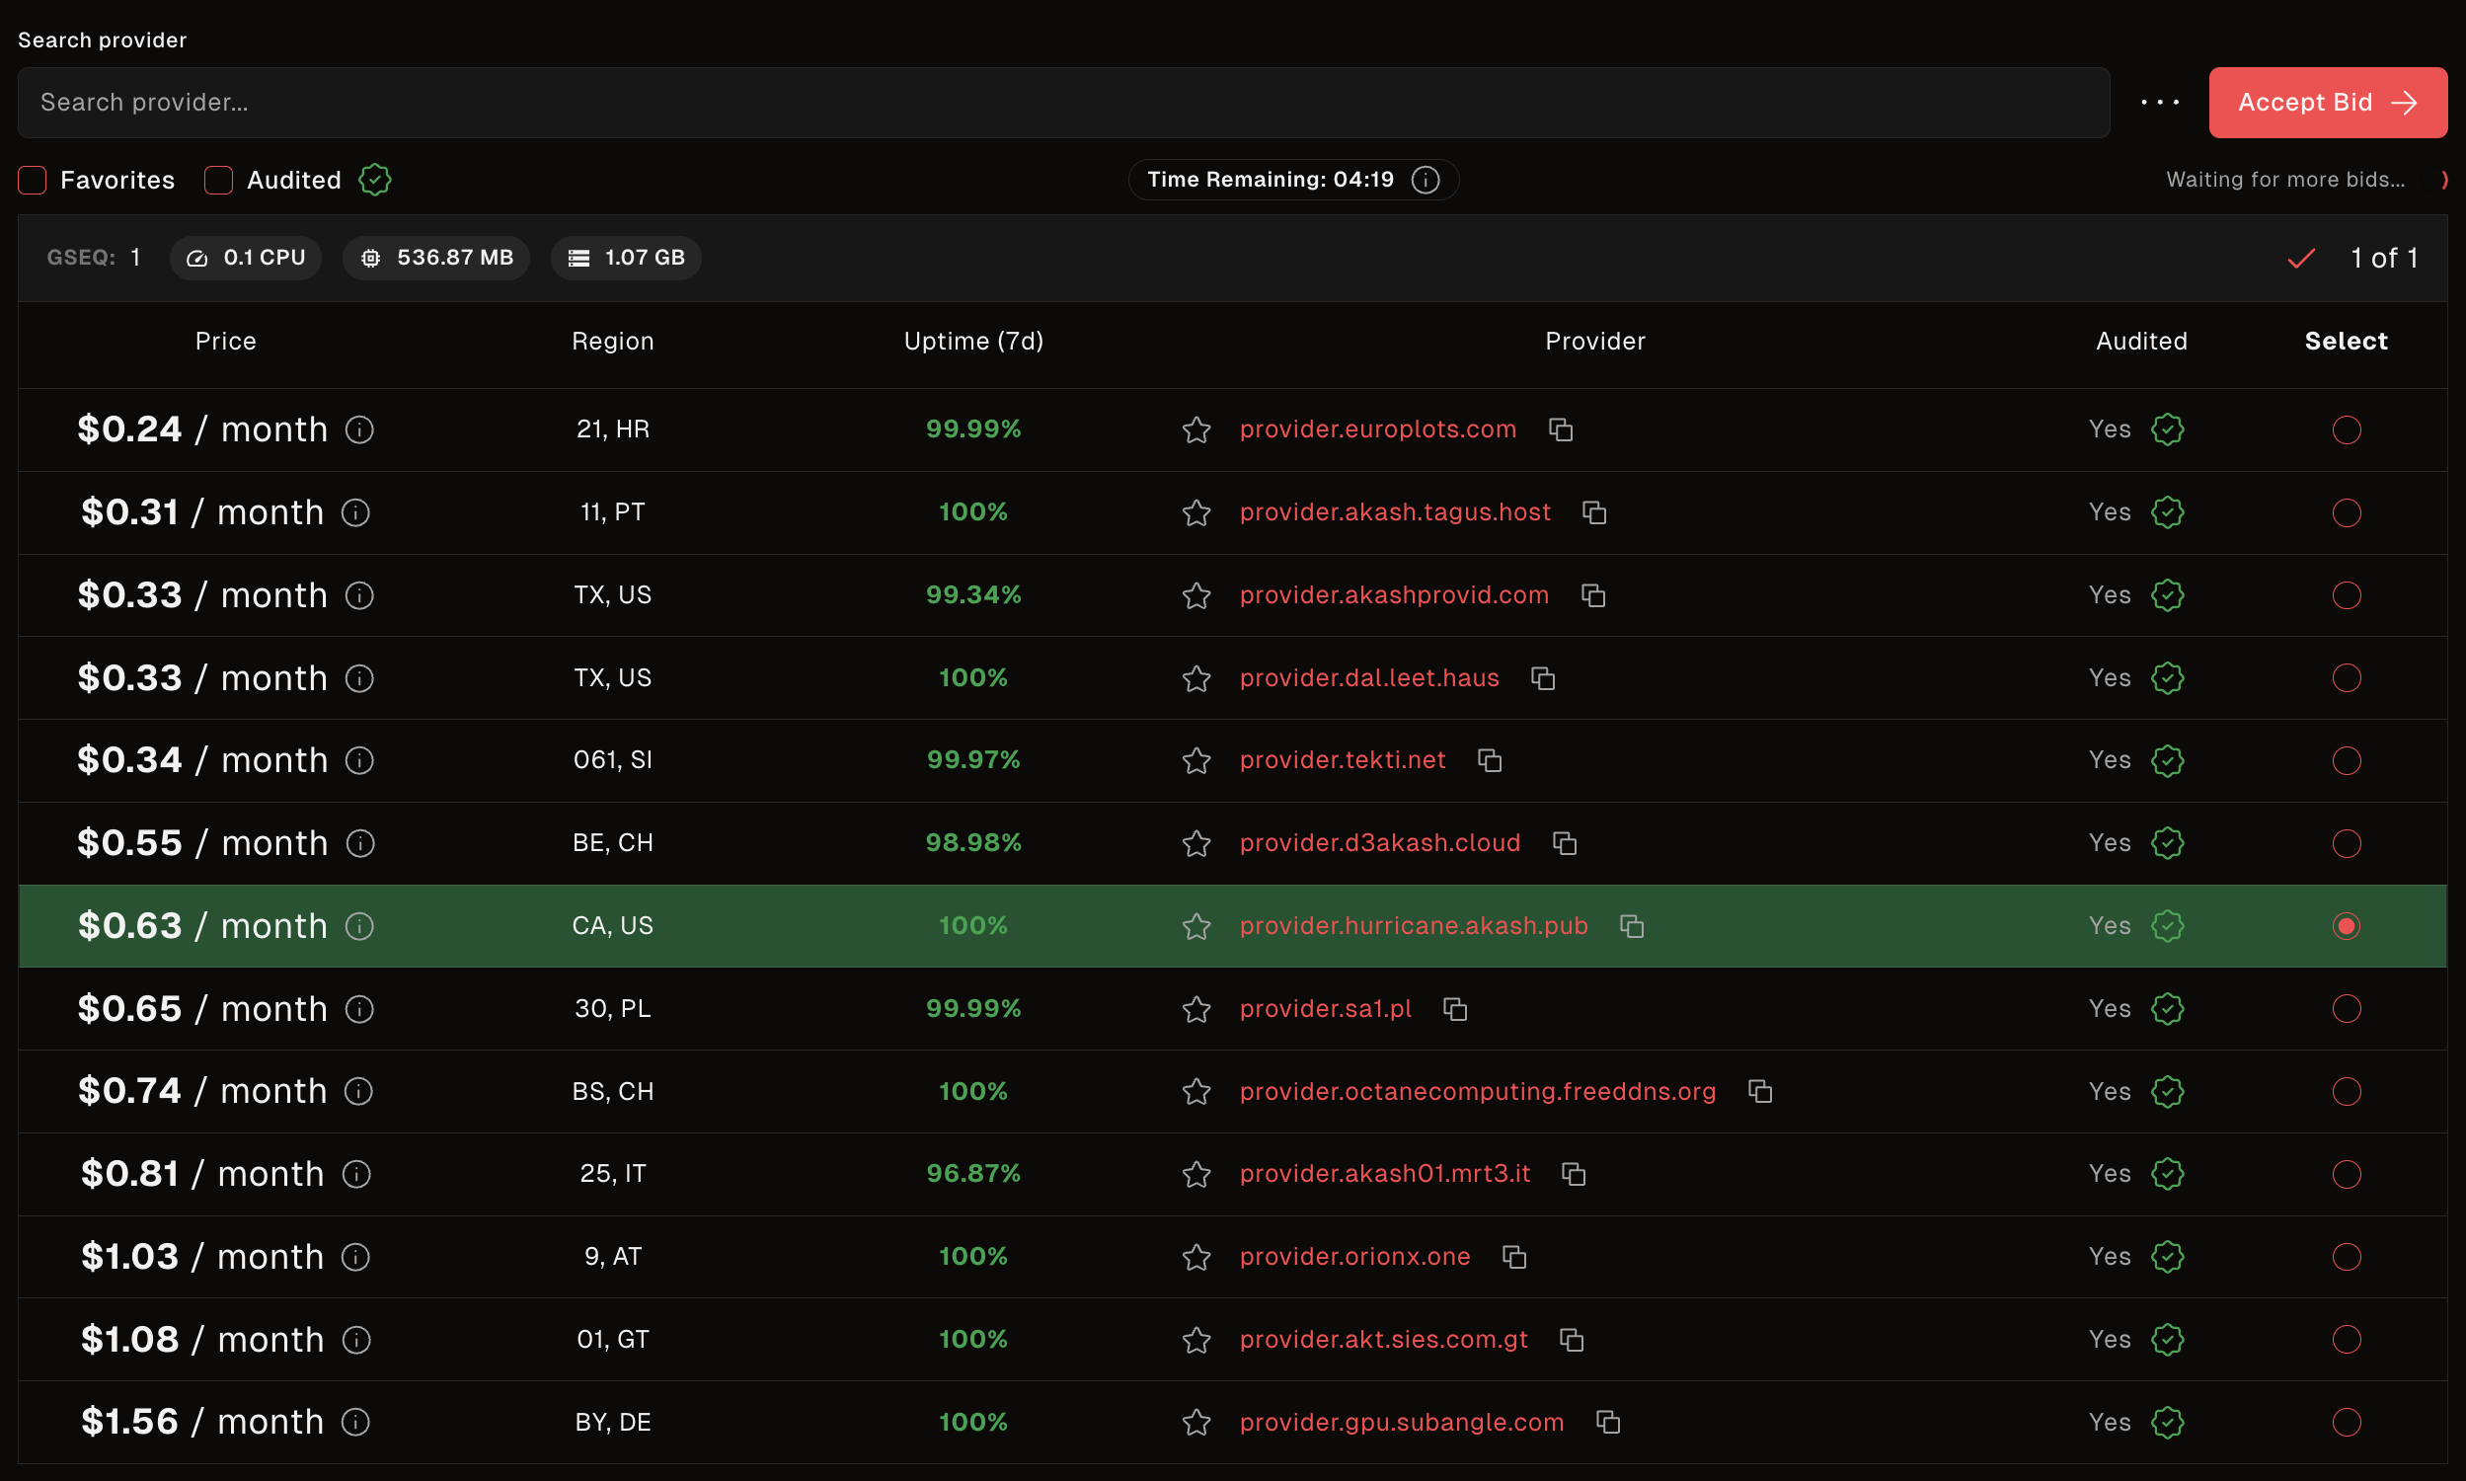
Task: Favorite provider.tekti.net with star icon
Action: [1196, 761]
